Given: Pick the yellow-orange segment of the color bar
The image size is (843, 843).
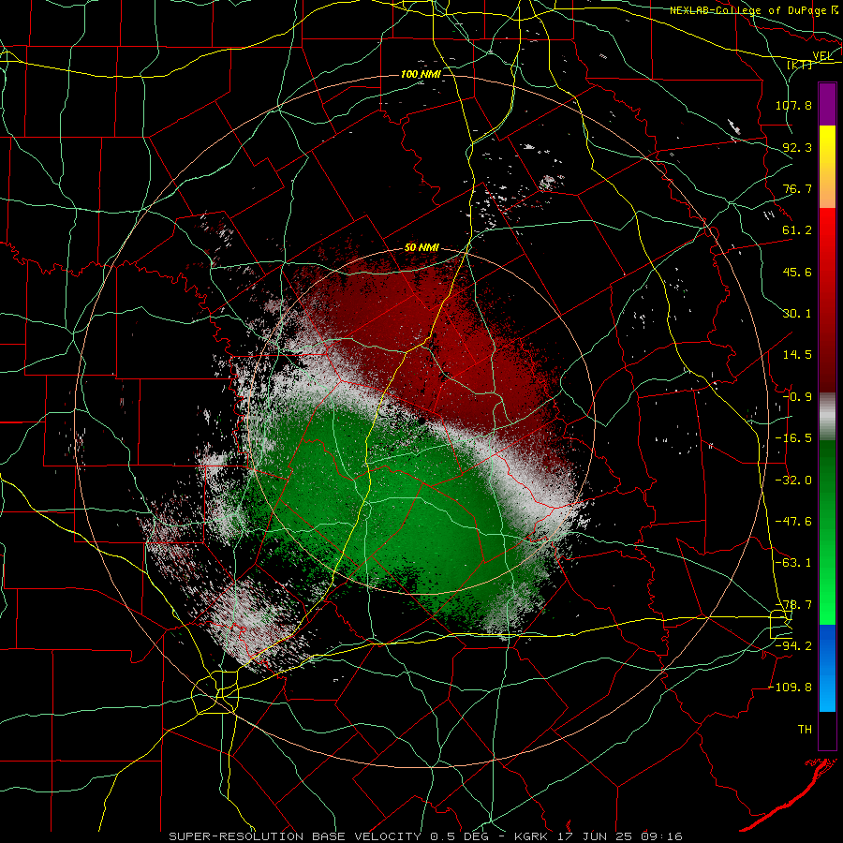Looking at the screenshot, I should 827,167.
